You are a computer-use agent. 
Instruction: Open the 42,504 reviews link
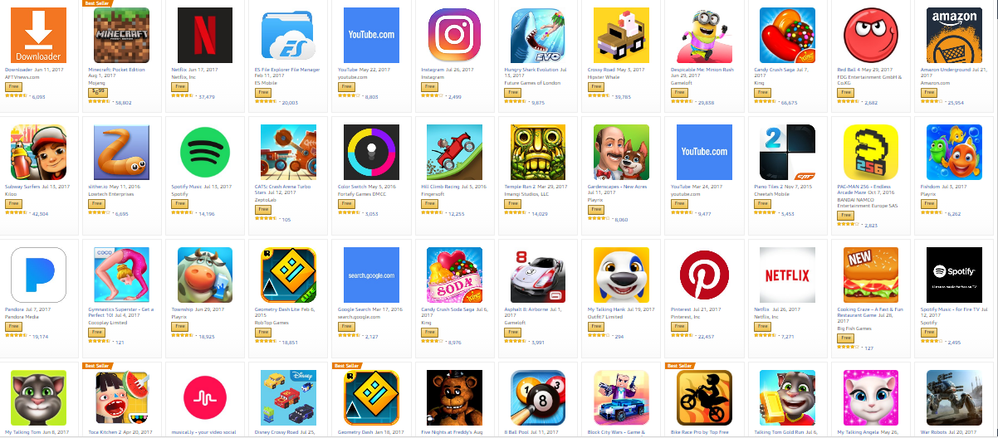pos(40,214)
